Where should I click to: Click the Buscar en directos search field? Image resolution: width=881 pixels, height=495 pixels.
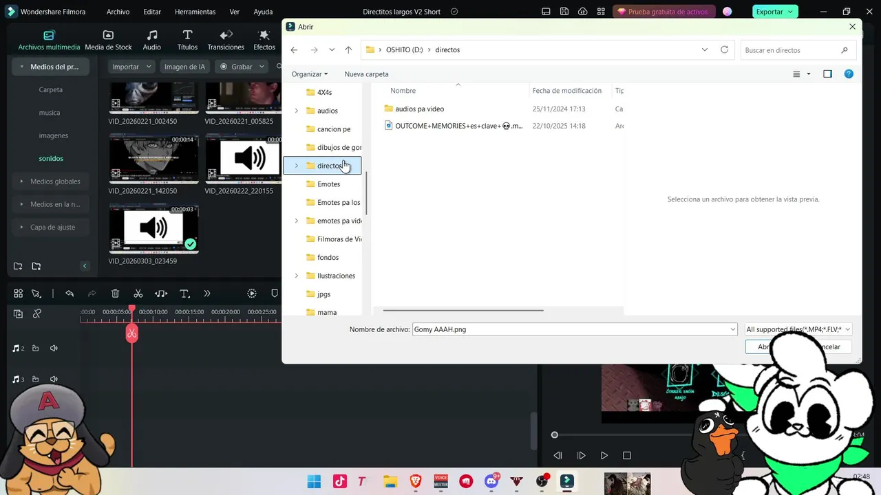tap(798, 50)
